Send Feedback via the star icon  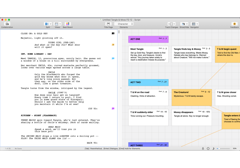[x=234, y=24]
